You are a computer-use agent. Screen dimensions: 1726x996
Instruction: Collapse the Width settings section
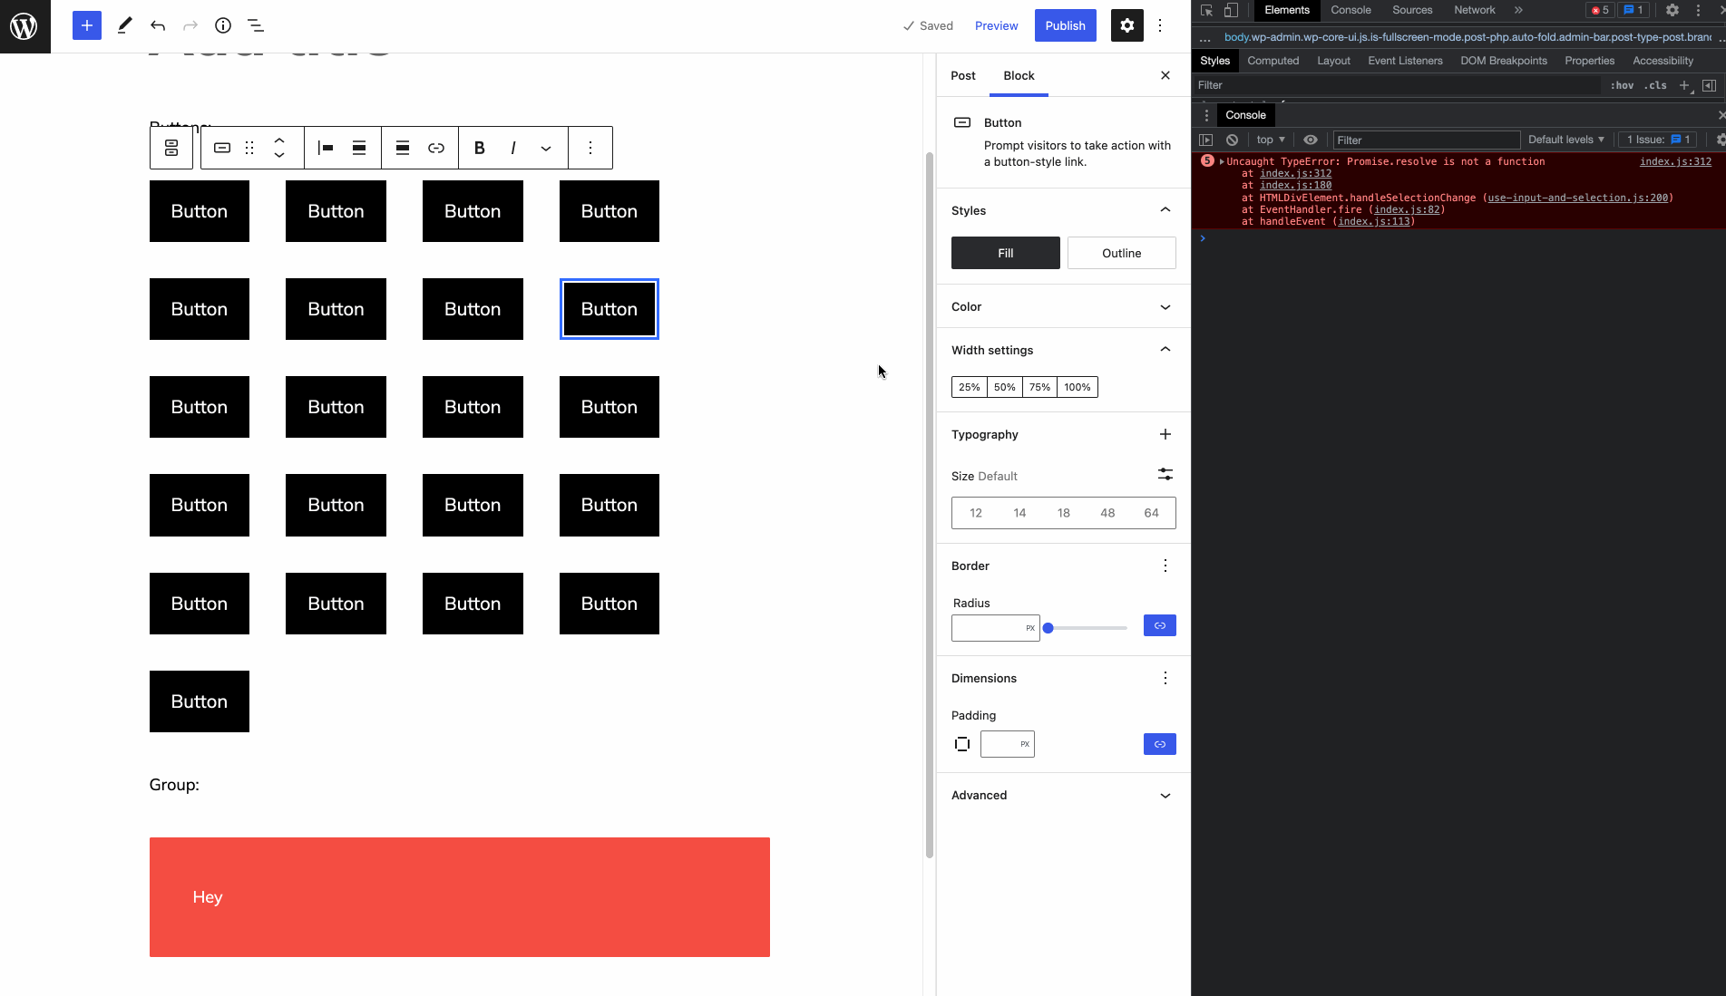pyautogui.click(x=1165, y=350)
